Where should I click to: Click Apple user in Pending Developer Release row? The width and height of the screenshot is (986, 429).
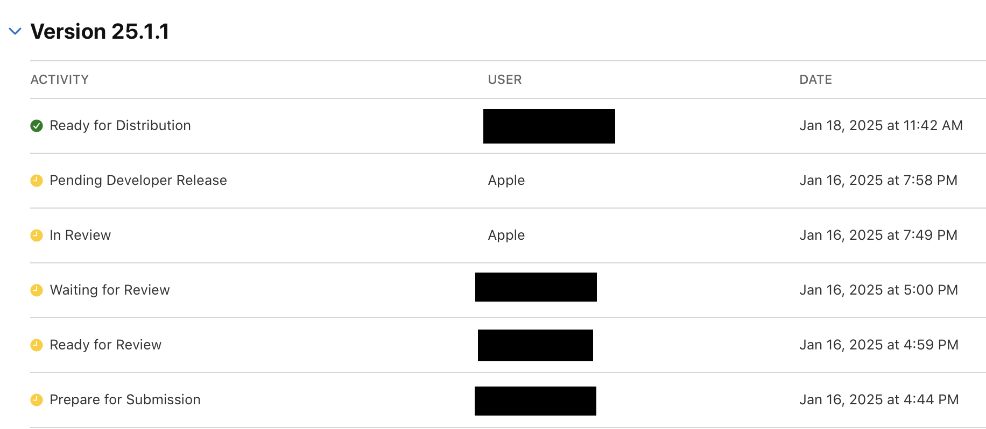pyautogui.click(x=506, y=180)
